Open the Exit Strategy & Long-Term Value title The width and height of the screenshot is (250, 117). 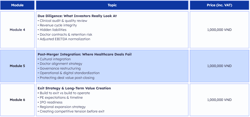pos(74,88)
